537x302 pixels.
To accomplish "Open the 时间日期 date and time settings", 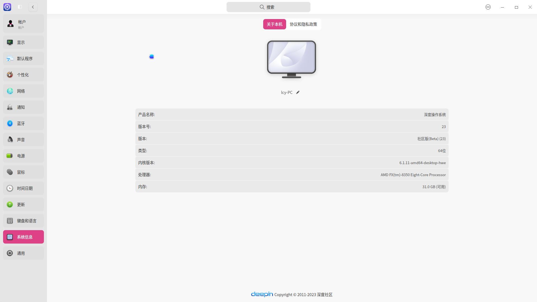I will (x=23, y=188).
